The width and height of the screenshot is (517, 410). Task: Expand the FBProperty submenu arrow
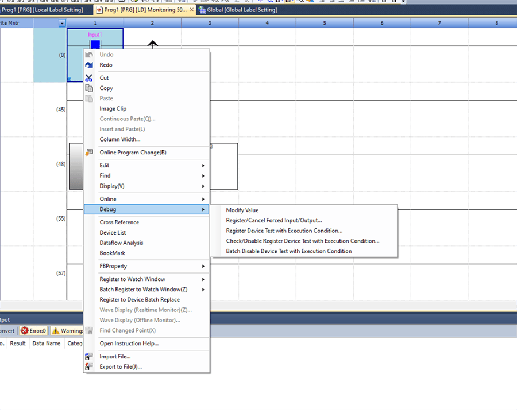point(203,266)
